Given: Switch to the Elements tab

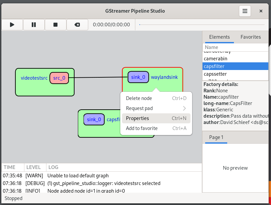Looking at the screenshot, I should coord(219,37).
